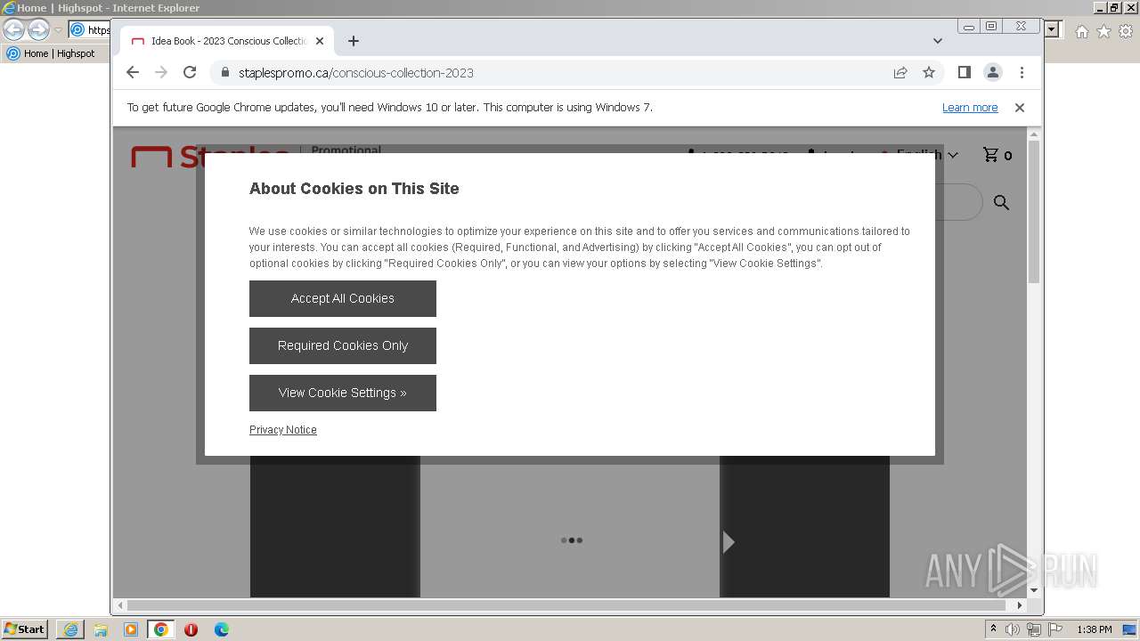1140x641 pixels.
Task: Expand the Chrome tab search chevron
Action: 938,41
